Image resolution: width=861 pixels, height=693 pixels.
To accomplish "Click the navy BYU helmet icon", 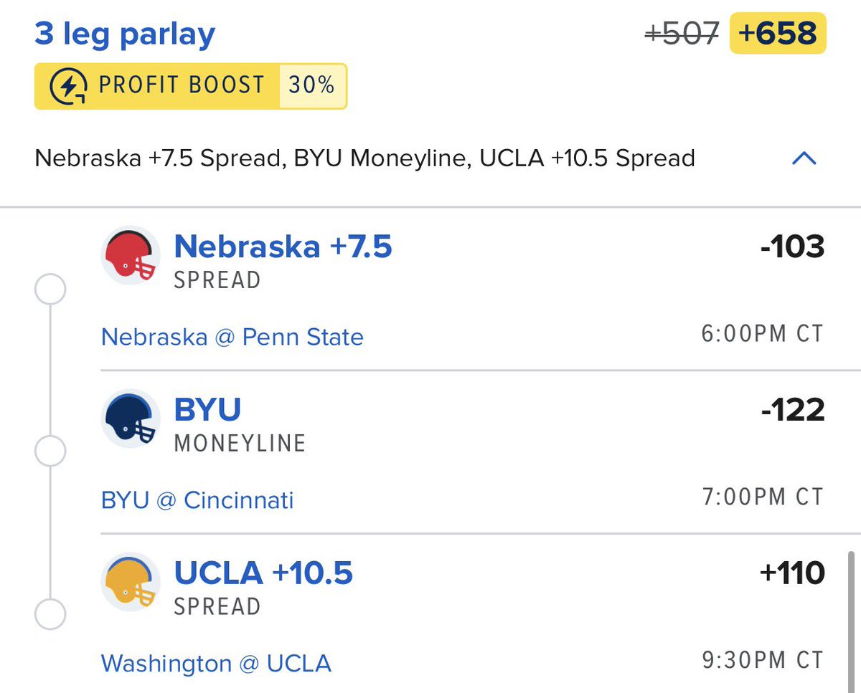I will [130, 420].
